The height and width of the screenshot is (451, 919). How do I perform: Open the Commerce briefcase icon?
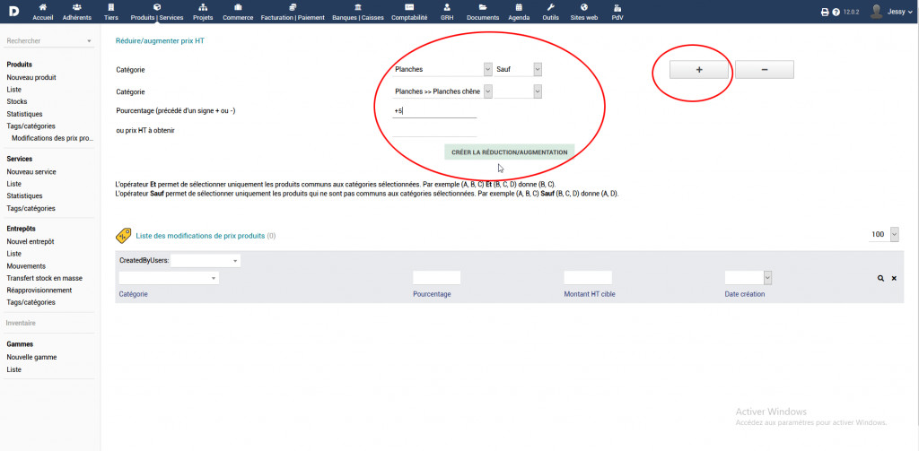[237, 7]
